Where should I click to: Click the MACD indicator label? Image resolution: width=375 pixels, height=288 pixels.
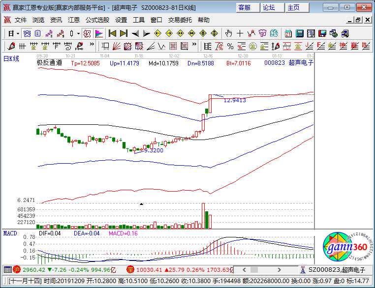pos(10,233)
